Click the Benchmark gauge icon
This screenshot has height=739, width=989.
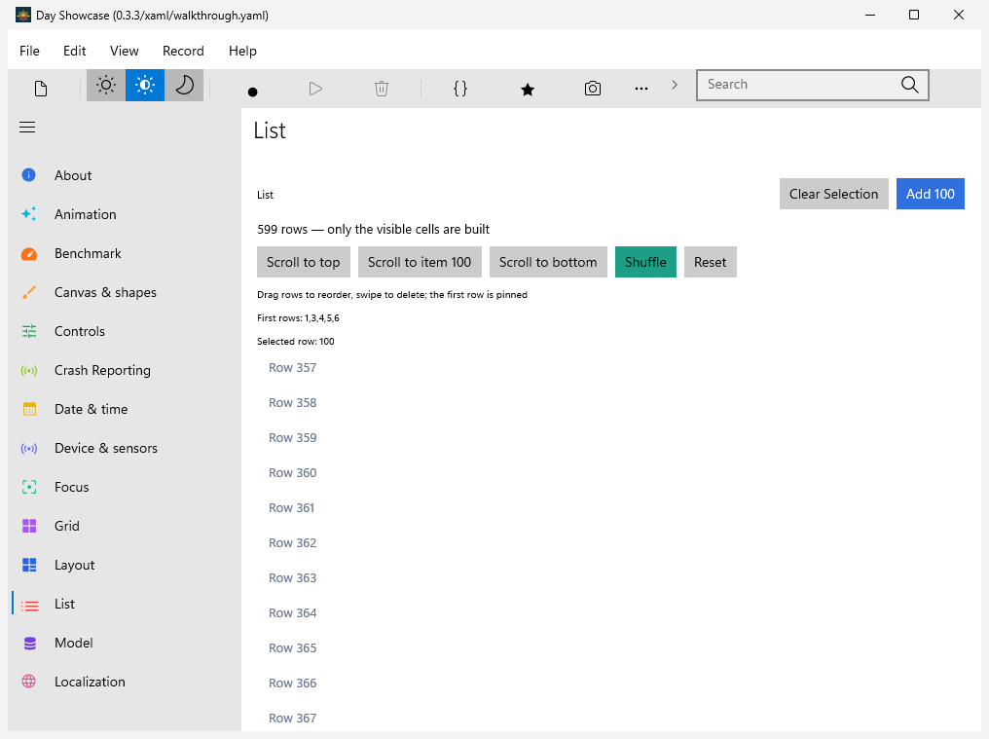29,254
